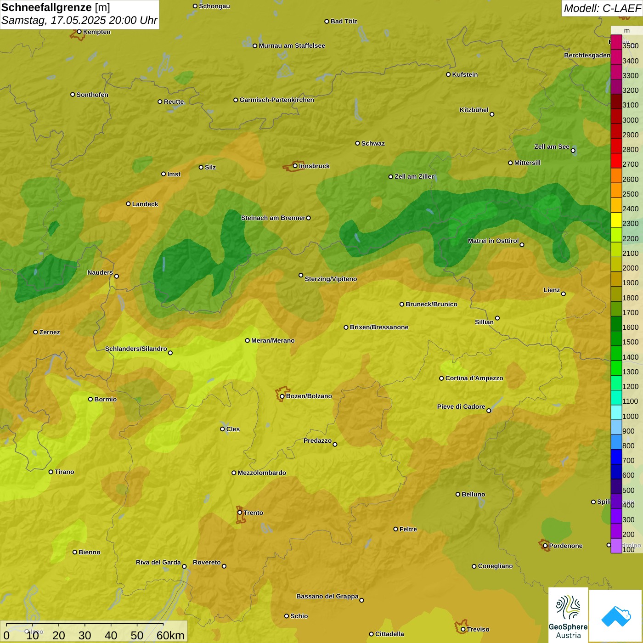Image resolution: width=643 pixels, height=643 pixels.
Task: Select the Kempten city marker
Action: pos(79,32)
